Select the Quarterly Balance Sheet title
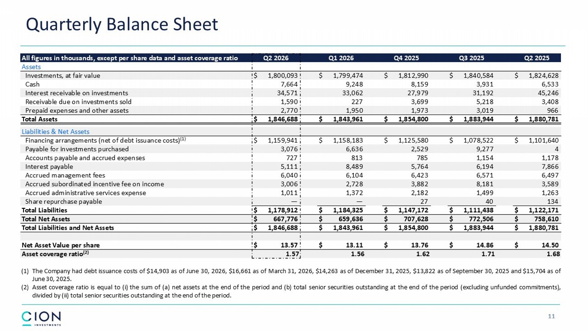The height and width of the screenshot is (331, 588). [122, 24]
